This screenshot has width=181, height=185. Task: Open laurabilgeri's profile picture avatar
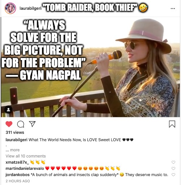(x=10, y=8)
